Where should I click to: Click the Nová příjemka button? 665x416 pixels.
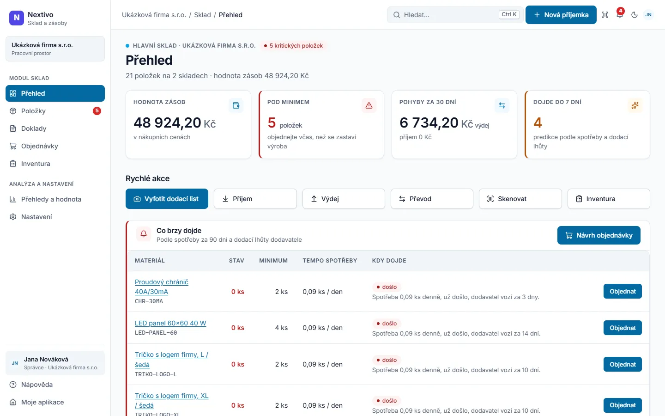point(561,15)
